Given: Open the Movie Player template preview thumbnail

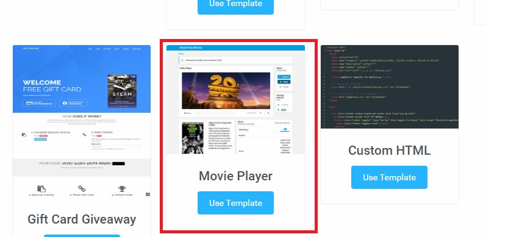Looking at the screenshot, I should 236,99.
